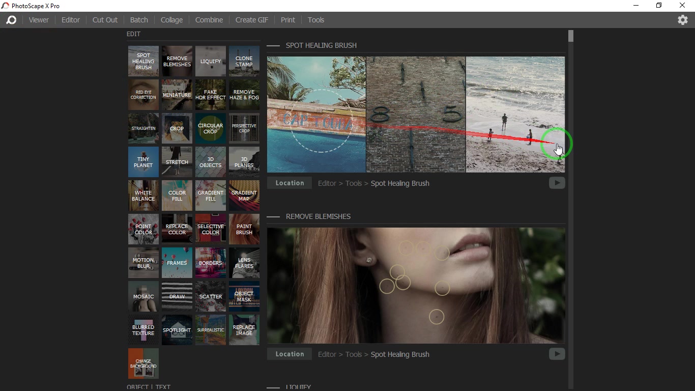The image size is (695, 391).
Task: Open the Cut Out tab
Action: pos(105,20)
